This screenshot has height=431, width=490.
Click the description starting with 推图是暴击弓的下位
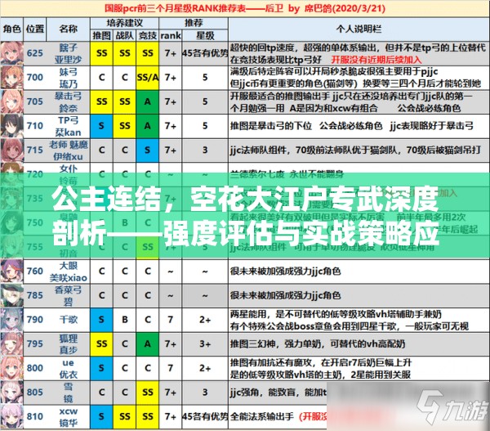tap(352, 126)
